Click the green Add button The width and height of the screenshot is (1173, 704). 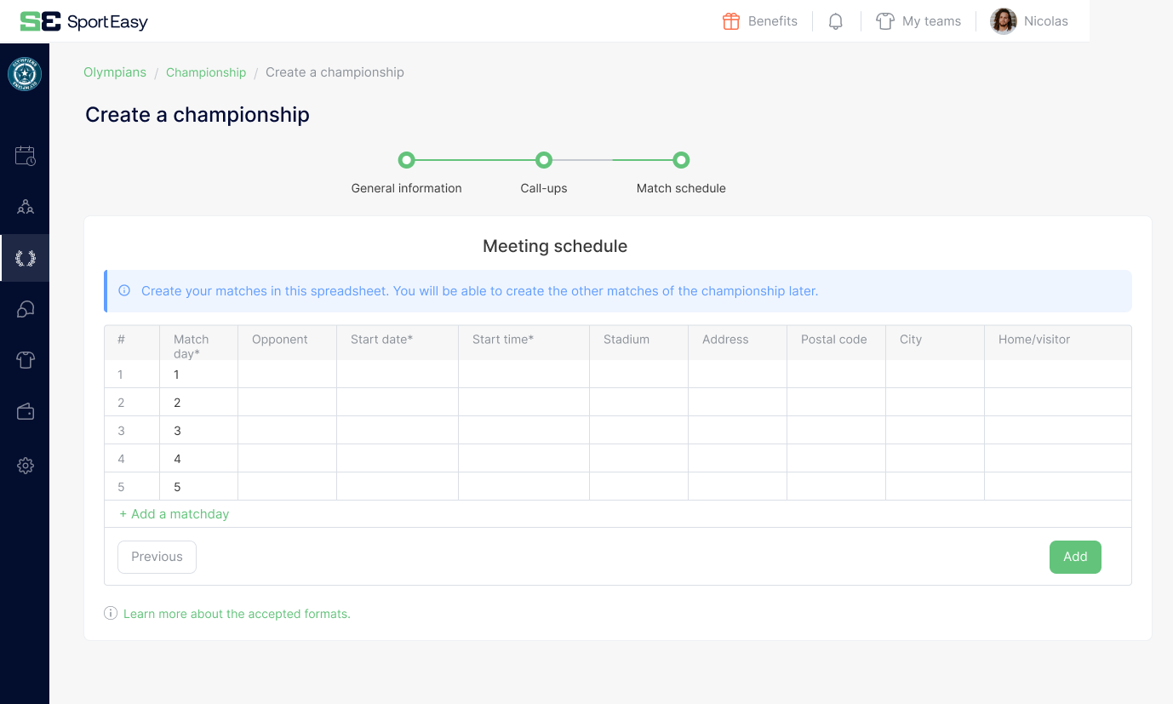(x=1075, y=557)
